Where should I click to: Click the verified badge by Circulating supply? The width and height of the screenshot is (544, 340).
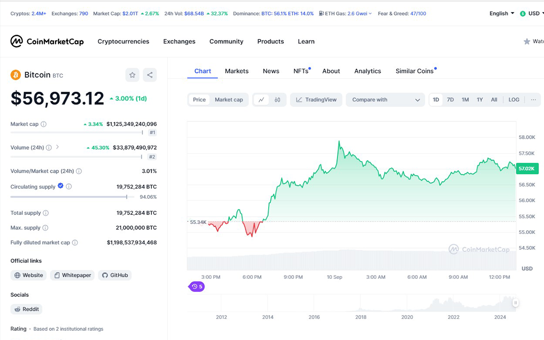click(x=61, y=186)
